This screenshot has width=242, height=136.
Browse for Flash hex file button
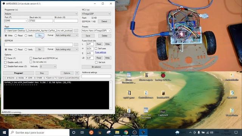pos(76,31)
